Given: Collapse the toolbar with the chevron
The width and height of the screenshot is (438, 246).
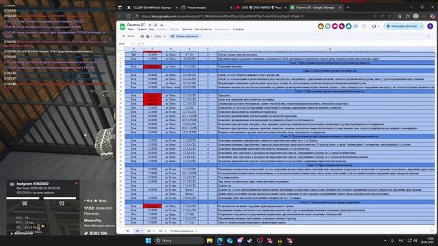Looking at the screenshot, I should tap(428, 36).
